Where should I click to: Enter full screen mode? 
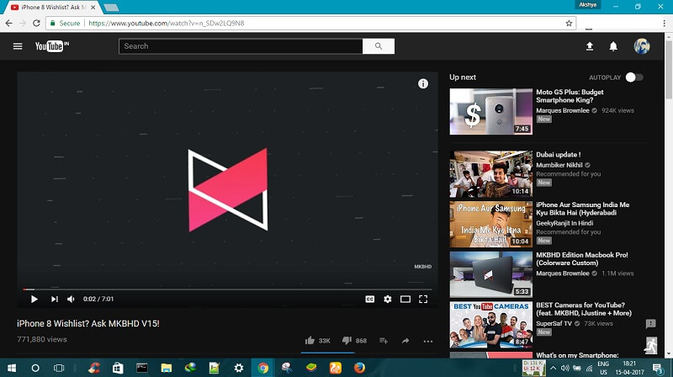pos(423,299)
